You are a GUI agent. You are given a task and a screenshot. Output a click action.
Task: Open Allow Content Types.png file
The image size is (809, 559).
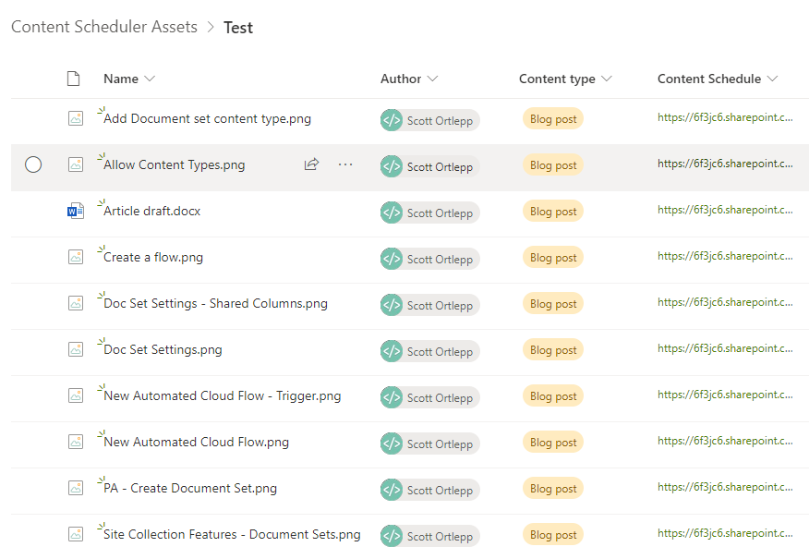175,165
